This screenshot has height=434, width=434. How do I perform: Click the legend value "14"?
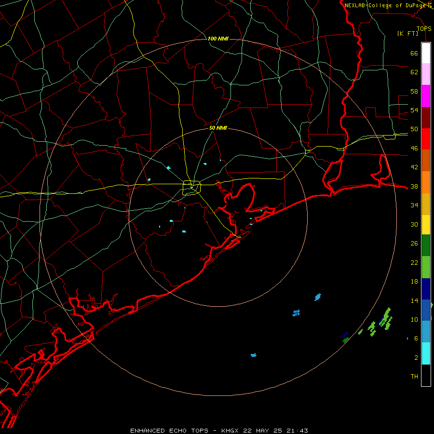click(414, 300)
